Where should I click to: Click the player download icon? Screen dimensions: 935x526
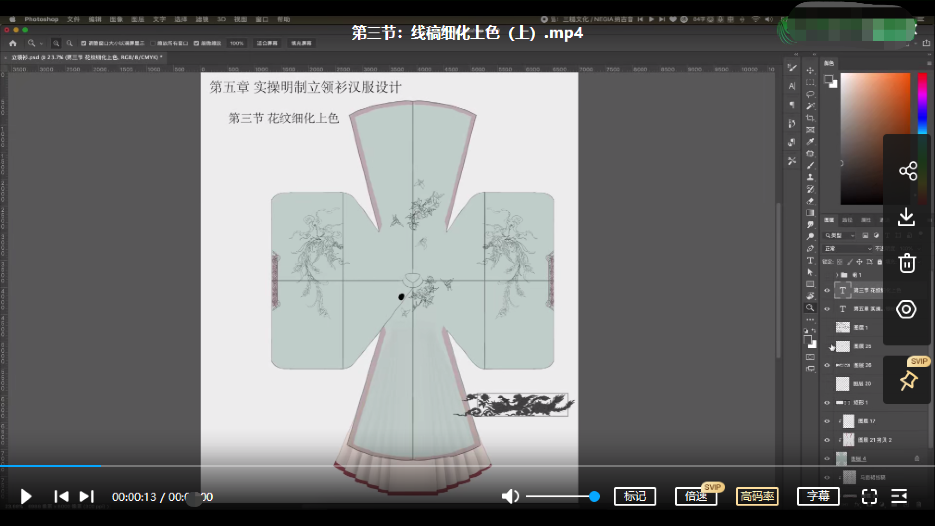[906, 217]
